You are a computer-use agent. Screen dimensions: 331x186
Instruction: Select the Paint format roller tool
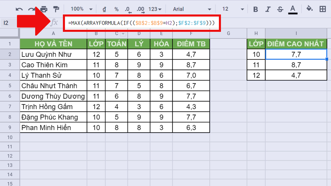pyautogui.click(x=56, y=9)
